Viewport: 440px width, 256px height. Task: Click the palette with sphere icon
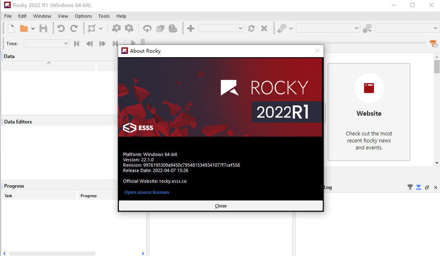367,28
